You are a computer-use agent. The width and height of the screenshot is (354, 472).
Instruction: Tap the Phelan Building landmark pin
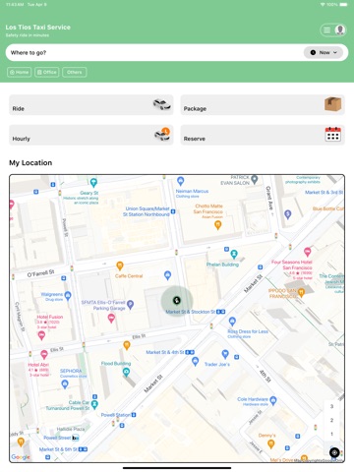(234, 254)
